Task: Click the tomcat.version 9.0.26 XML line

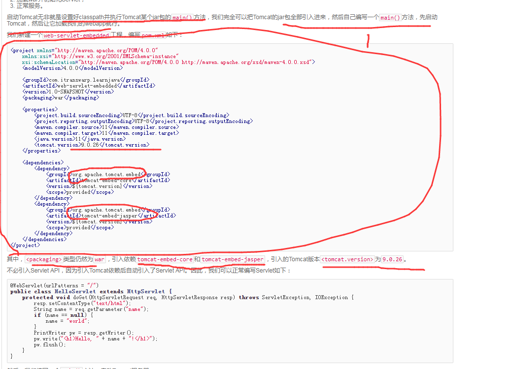Action: (x=92, y=145)
